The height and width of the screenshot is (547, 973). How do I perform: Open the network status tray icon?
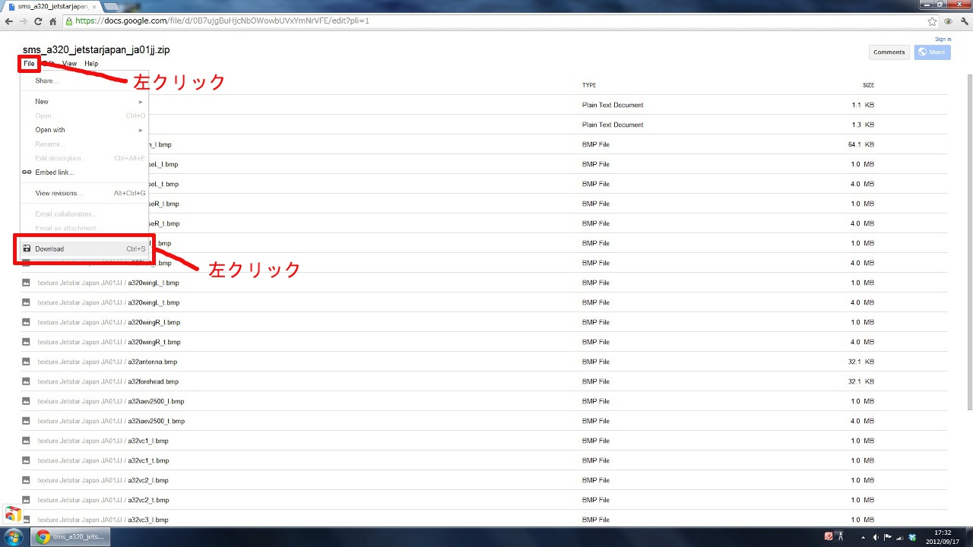pyautogui.click(x=899, y=536)
